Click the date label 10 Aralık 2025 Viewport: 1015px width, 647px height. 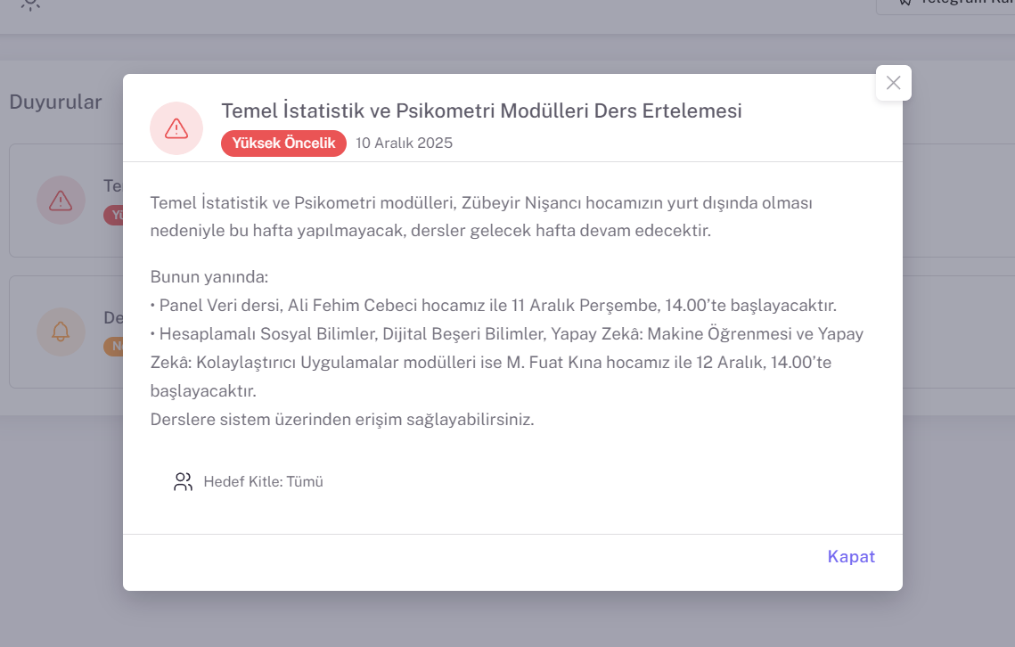click(x=404, y=143)
